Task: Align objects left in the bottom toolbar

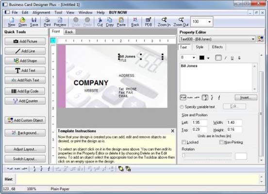Action: coord(10,169)
